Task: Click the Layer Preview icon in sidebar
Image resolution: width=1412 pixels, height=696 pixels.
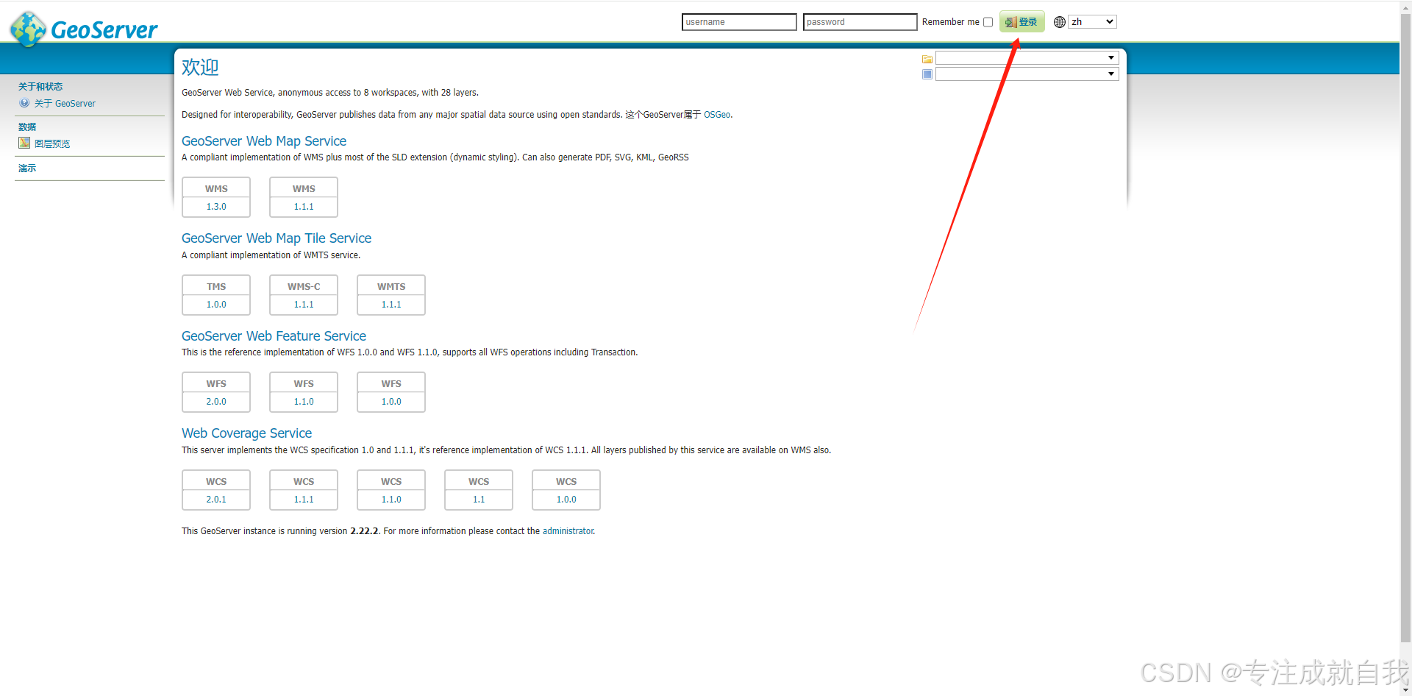Action: 24,143
